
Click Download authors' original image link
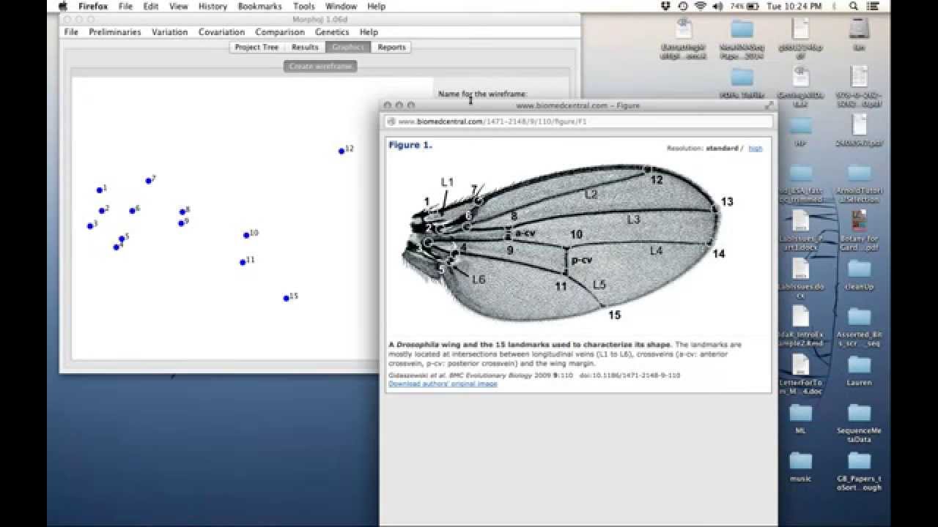[443, 384]
